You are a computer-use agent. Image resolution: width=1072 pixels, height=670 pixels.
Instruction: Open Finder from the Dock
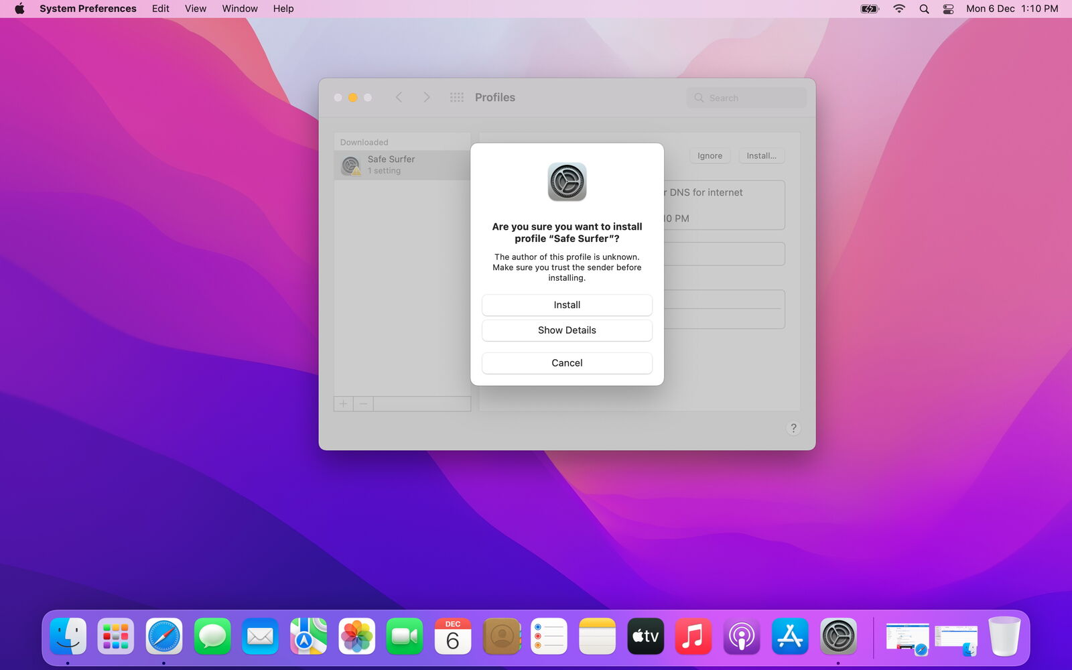(x=68, y=636)
